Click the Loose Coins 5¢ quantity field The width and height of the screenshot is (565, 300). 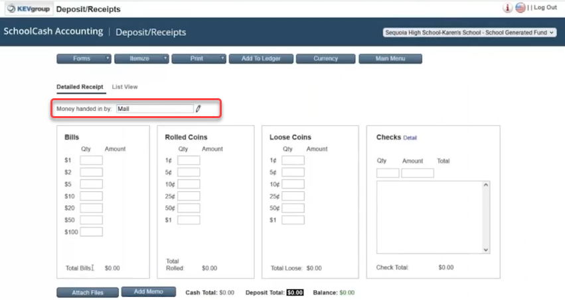pyautogui.click(x=293, y=172)
